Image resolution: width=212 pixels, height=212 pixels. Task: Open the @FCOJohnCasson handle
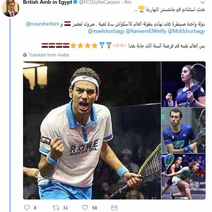click(99, 2)
